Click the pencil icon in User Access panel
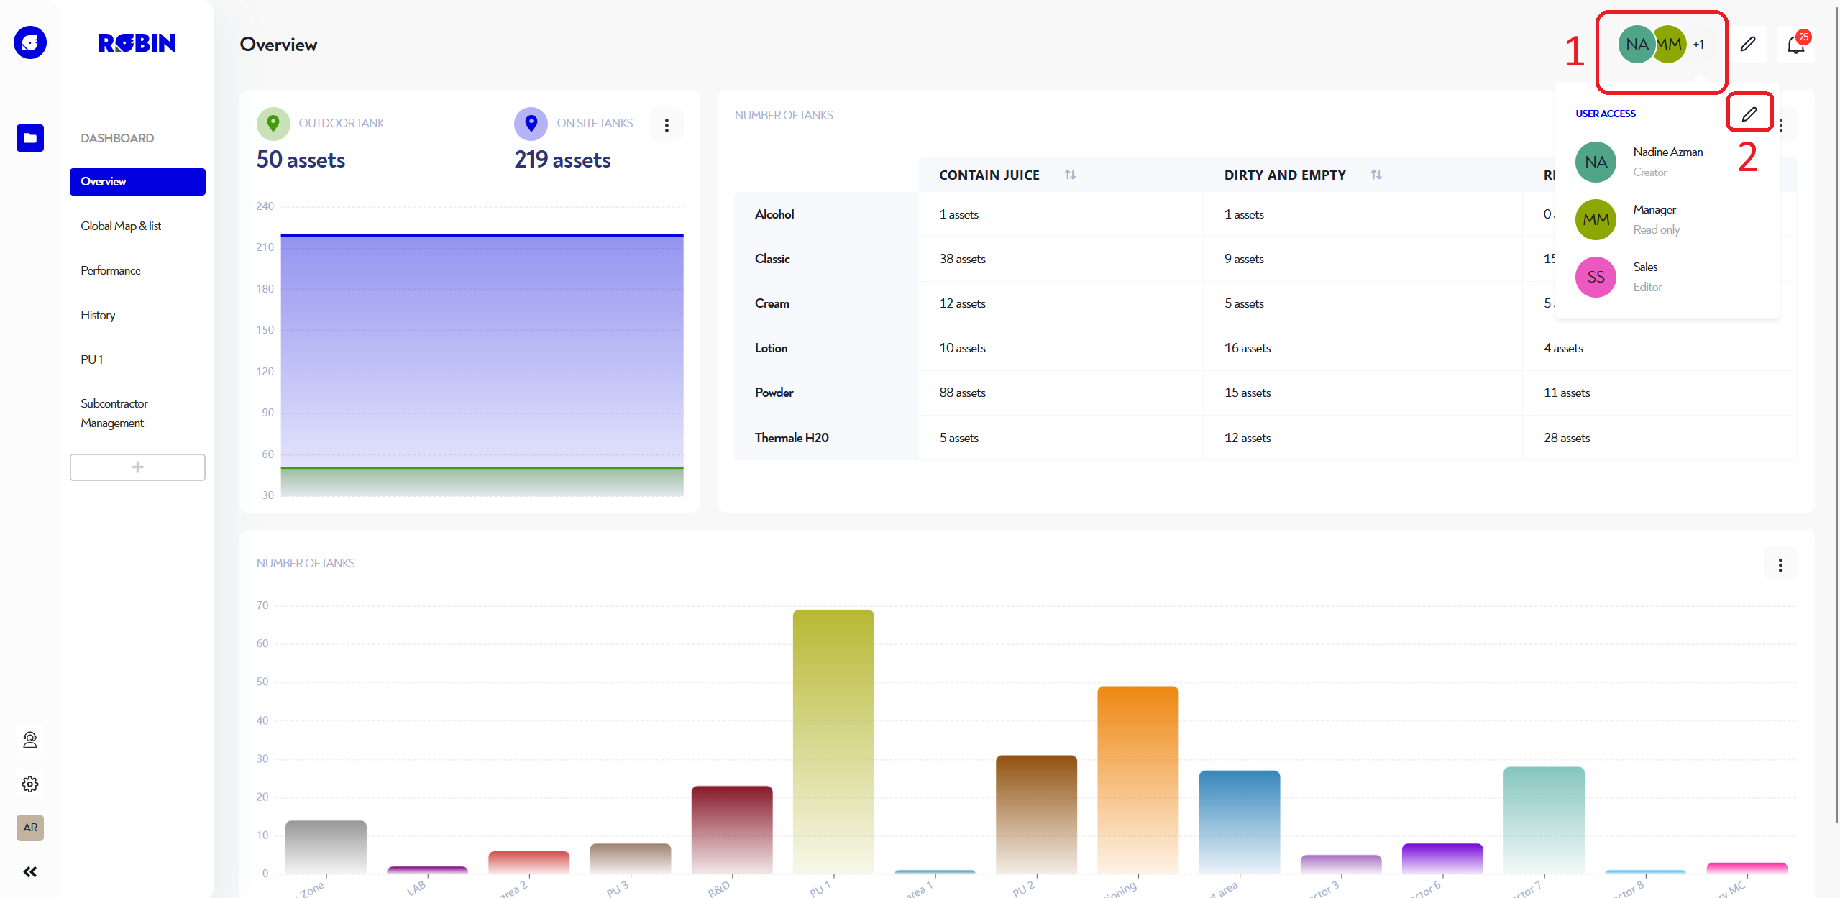The width and height of the screenshot is (1840, 898). [1749, 114]
